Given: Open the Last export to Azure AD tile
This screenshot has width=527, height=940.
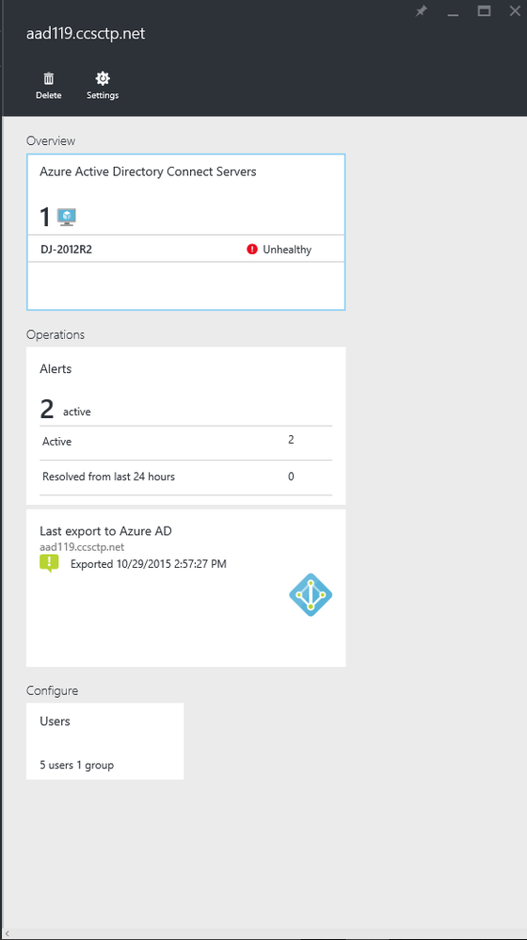Looking at the screenshot, I should click(x=185, y=588).
